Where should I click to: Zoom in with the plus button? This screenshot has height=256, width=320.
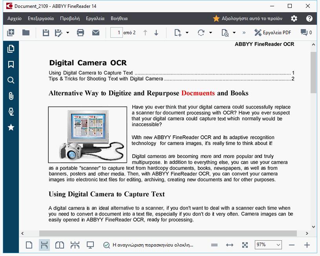307,245
